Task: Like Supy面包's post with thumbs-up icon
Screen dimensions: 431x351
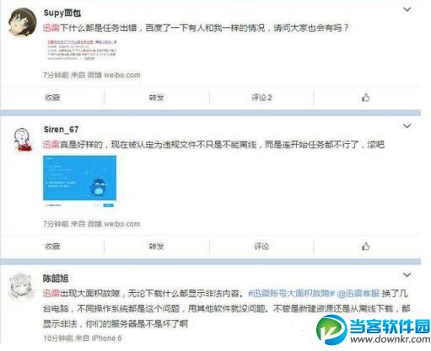Action: tap(365, 98)
